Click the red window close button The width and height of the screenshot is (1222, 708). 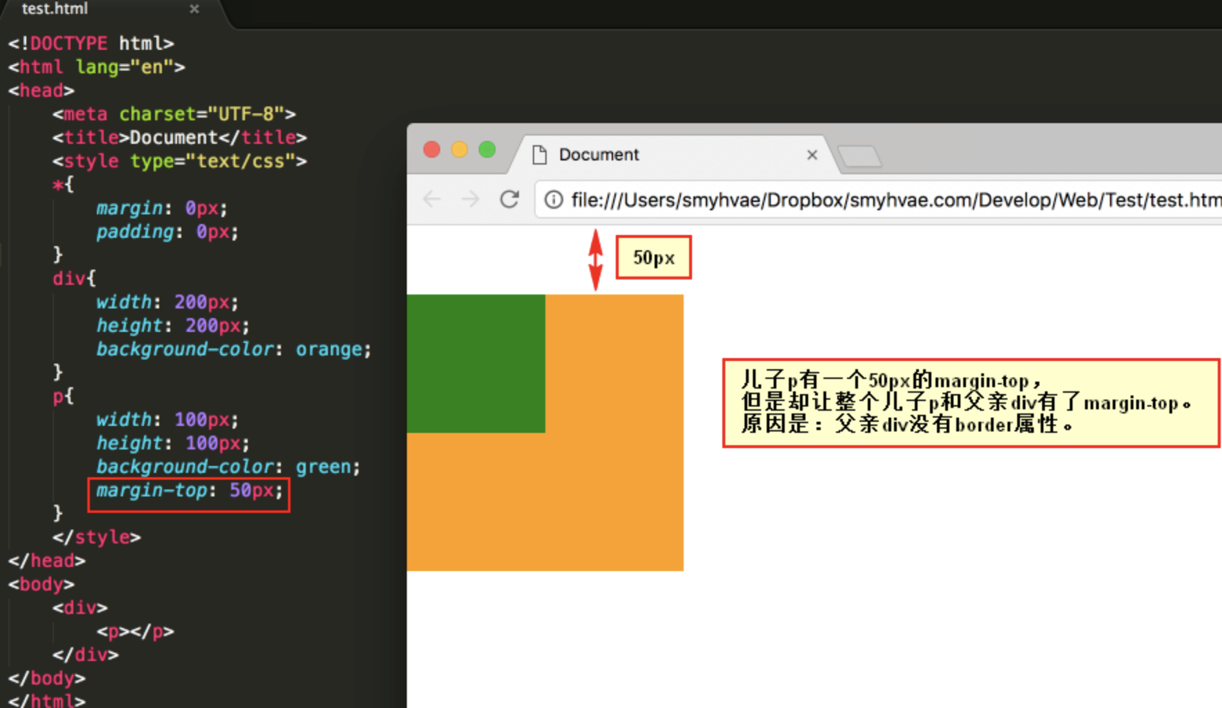432,149
